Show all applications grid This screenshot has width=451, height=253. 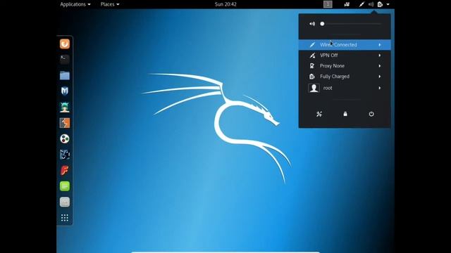(x=65, y=218)
